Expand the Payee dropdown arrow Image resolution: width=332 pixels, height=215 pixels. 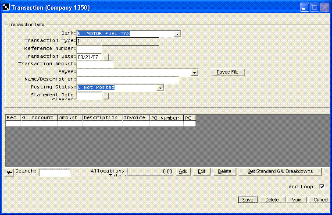click(195, 72)
